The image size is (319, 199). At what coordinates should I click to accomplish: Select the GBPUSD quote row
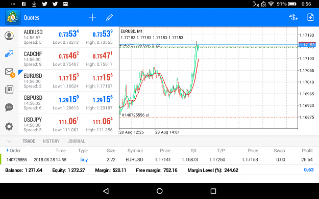(x=68, y=103)
